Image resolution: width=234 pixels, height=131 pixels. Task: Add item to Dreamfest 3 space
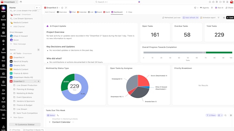tap(39, 81)
